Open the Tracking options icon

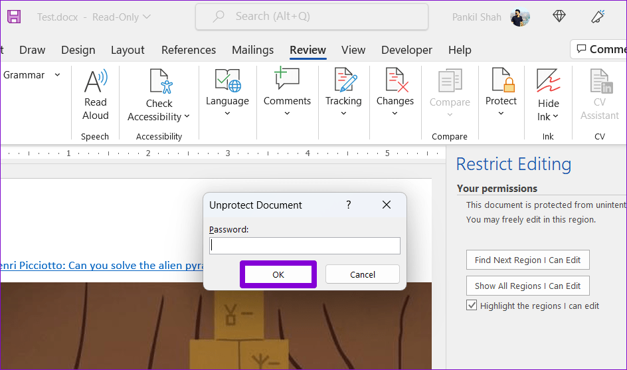click(x=343, y=81)
